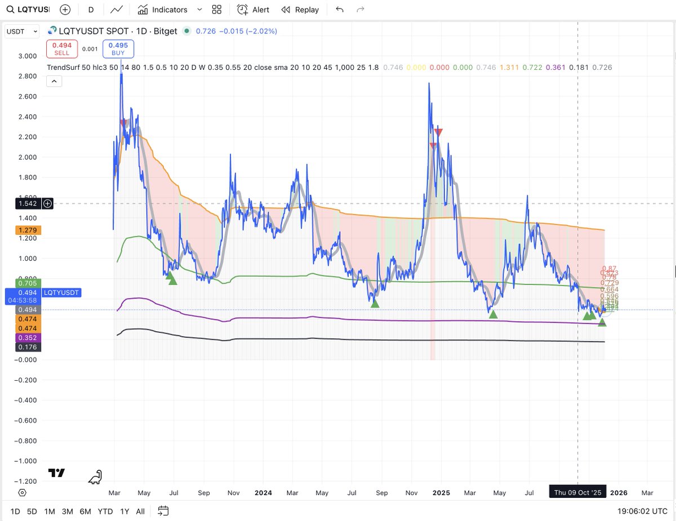Expand the Indicators dropdown chevron
676x521 pixels.
click(199, 9)
